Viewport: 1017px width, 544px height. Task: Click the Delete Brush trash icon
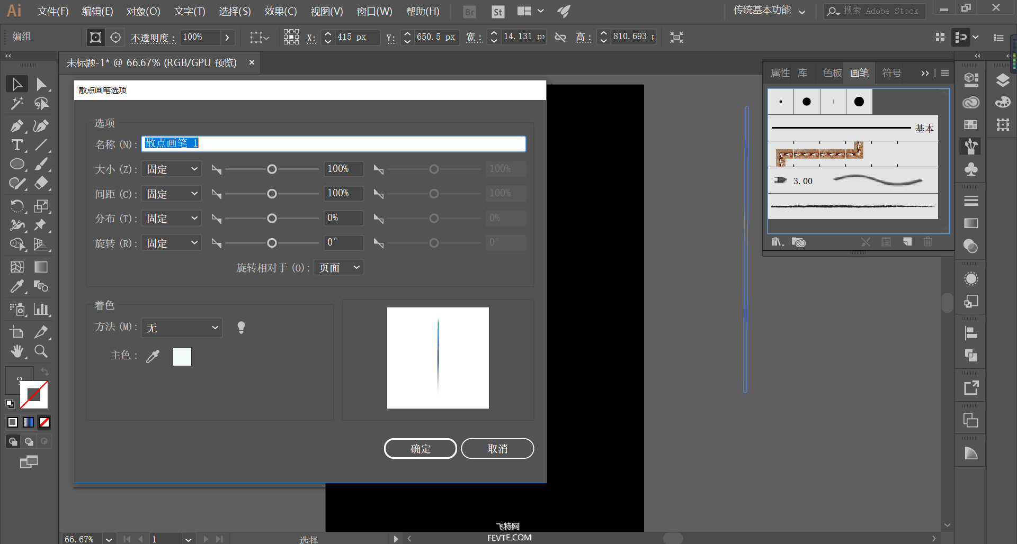927,242
